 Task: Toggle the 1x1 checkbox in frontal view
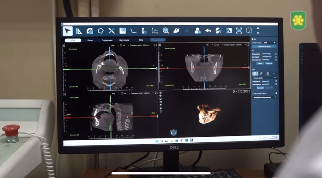(x=215, y=44)
